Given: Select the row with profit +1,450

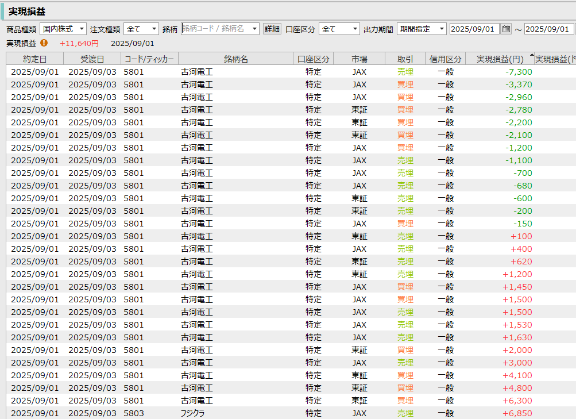Looking at the screenshot, I should [x=291, y=287].
